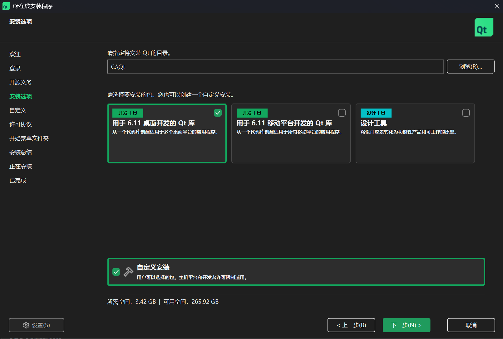This screenshot has width=503, height=339.
Task: Select the 开源义务 step in sidebar
Action: [21, 82]
